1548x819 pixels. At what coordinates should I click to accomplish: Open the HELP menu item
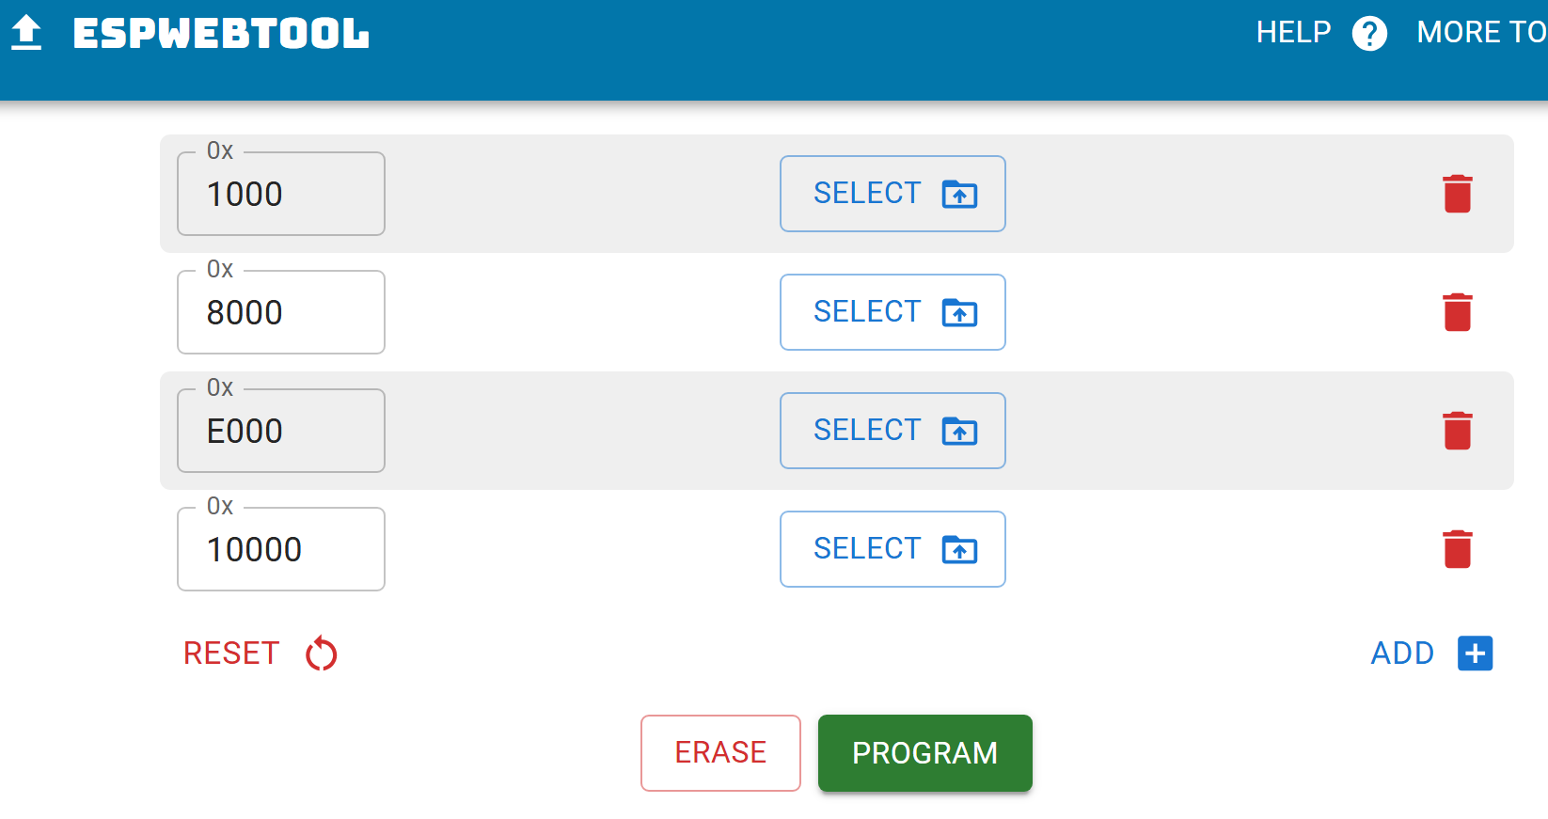1293,33
